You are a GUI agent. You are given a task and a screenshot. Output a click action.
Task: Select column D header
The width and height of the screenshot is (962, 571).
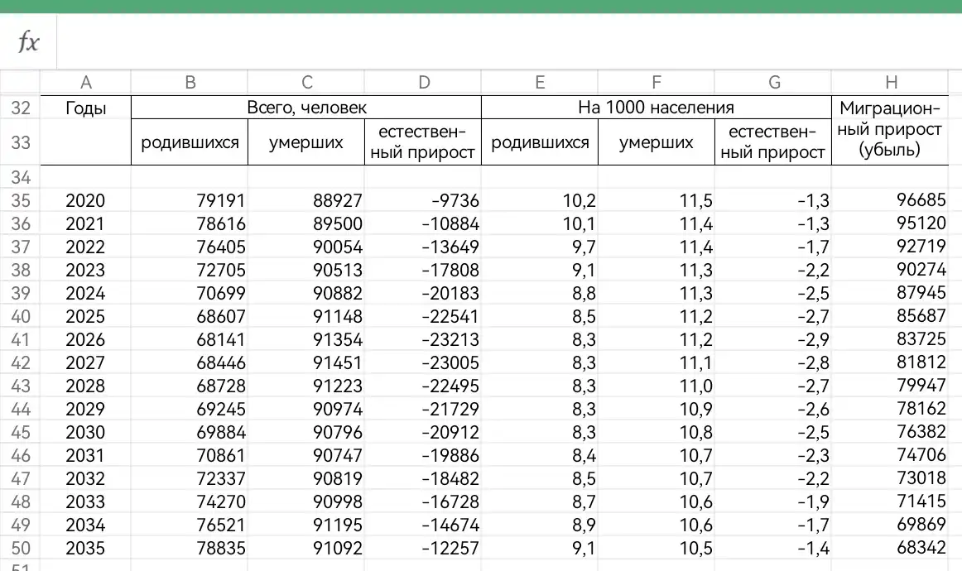pos(423,82)
